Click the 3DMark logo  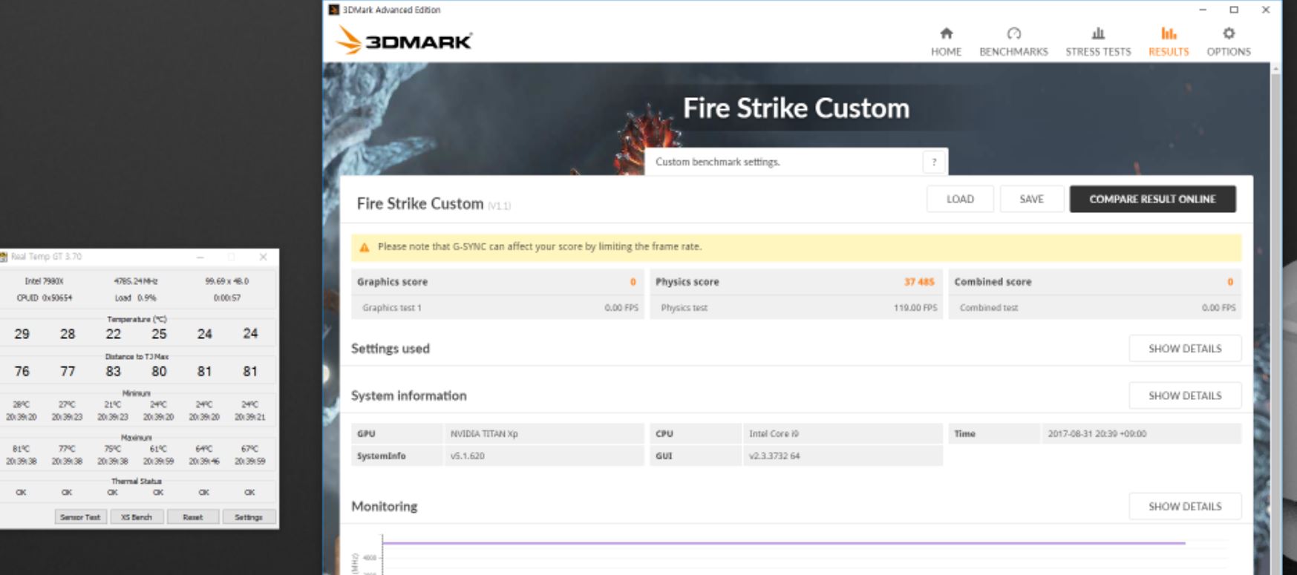point(405,41)
